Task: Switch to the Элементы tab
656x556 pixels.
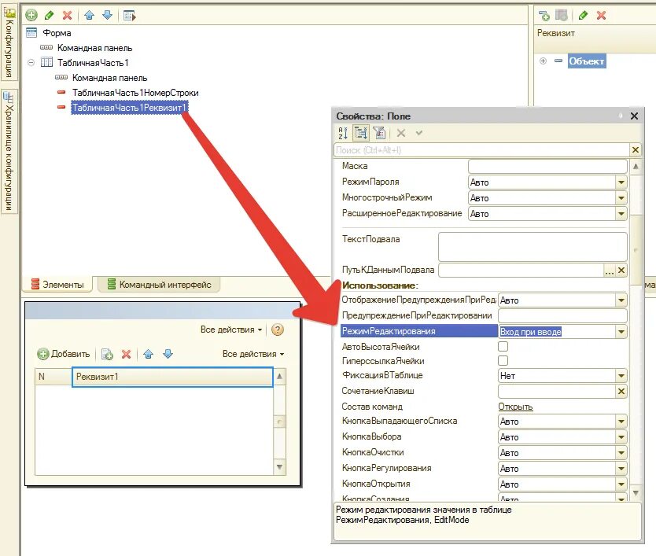Action: point(57,285)
